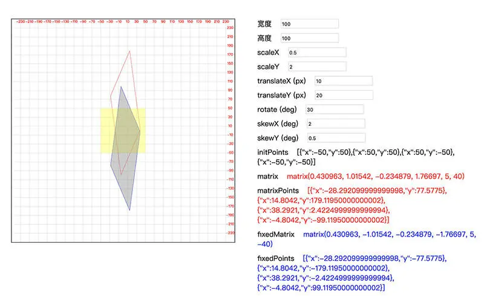This screenshot has height=305, width=484.
Task: Select the rotate (deg) input field
Action: pyautogui.click(x=335, y=110)
